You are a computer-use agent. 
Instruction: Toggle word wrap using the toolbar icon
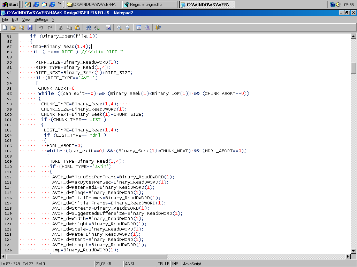coord(108,28)
